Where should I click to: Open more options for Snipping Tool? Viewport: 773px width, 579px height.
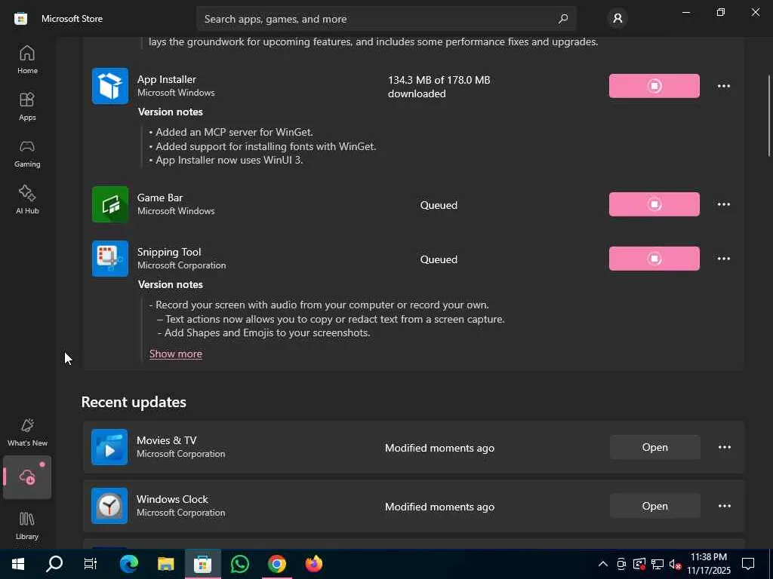click(724, 259)
